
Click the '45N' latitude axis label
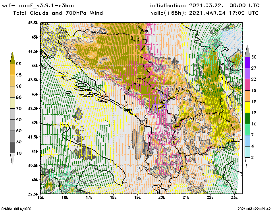point(35,37)
